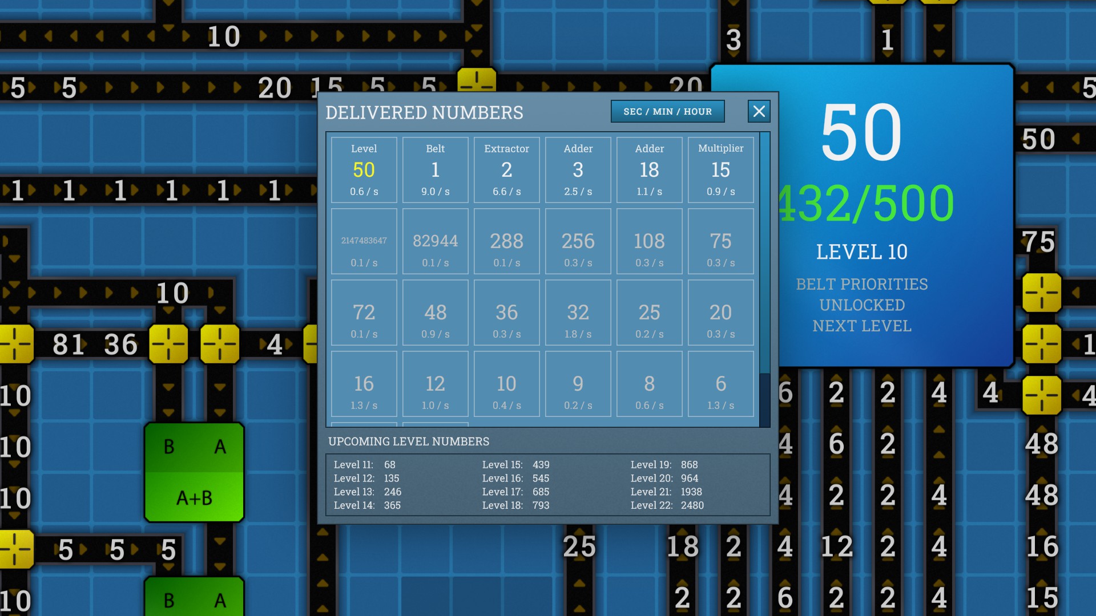The height and width of the screenshot is (616, 1096).
Task: Select the green A+B adder building
Action: coord(194,472)
